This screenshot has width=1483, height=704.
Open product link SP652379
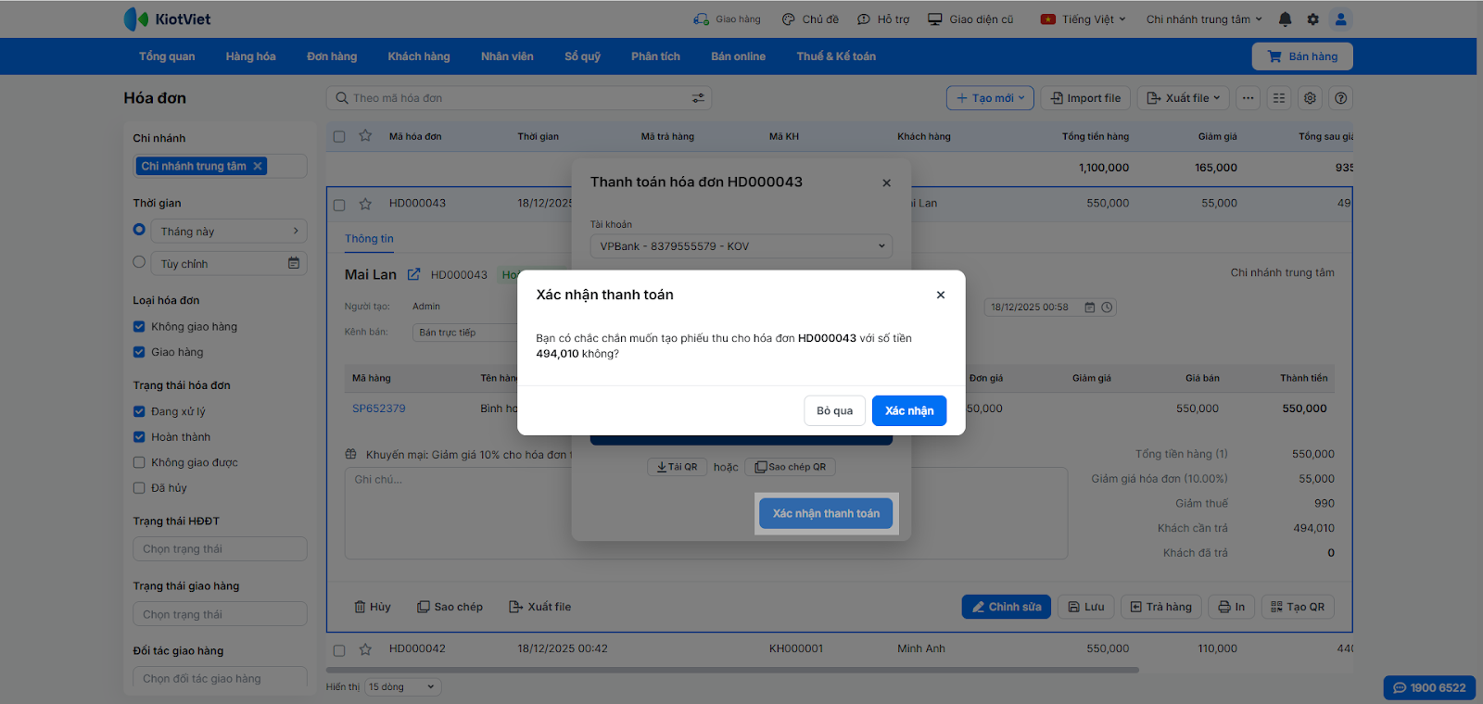click(378, 409)
